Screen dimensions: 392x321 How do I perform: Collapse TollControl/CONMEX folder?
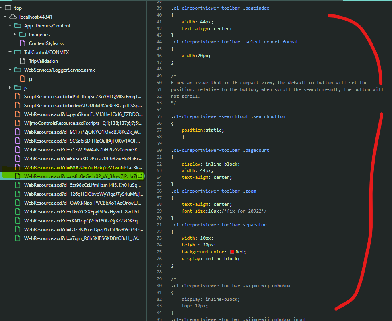[10, 52]
